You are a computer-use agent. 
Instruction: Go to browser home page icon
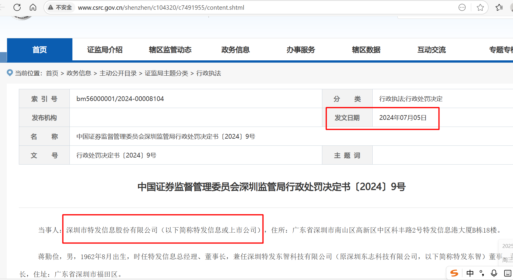[x=33, y=7]
